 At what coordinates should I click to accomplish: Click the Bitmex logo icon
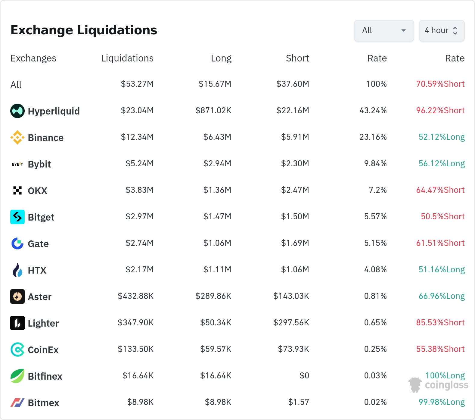click(17, 403)
